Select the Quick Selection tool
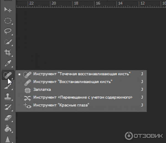The height and width of the screenshot is (143, 166). click(x=8, y=42)
